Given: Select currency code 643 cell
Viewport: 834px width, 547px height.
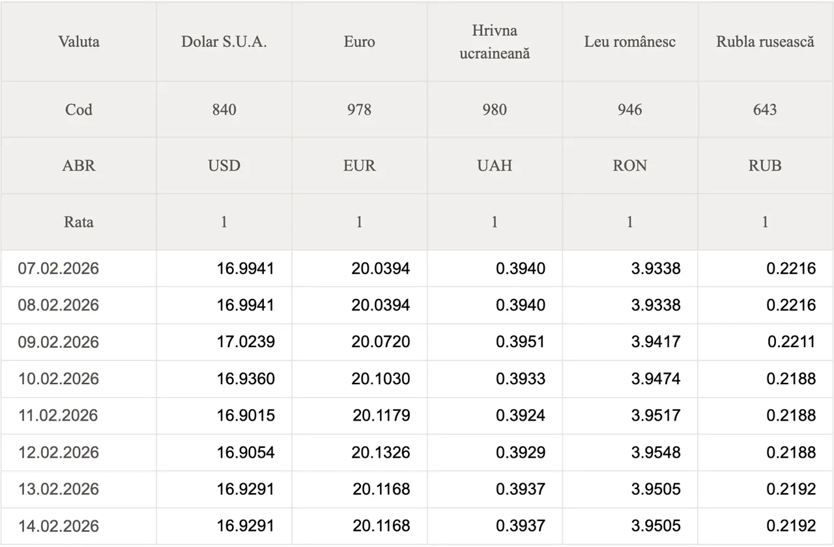Looking at the screenshot, I should click(x=765, y=109).
